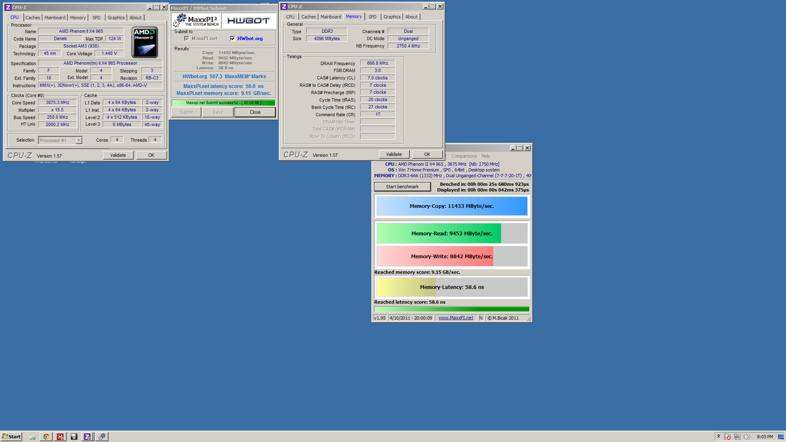
Task: Open the Processor #1 selection dropdown
Action: pos(79,140)
